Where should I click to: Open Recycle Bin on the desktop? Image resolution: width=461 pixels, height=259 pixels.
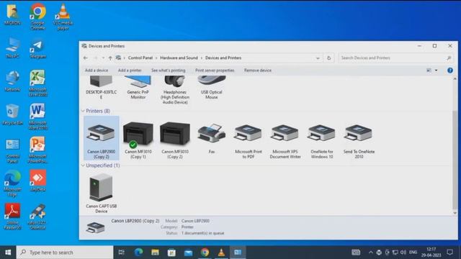click(12, 114)
